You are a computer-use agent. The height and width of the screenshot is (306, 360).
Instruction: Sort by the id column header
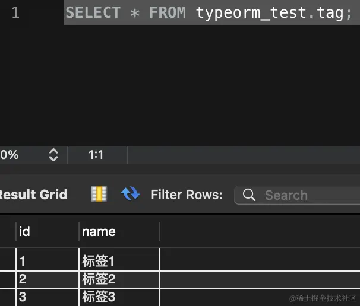[x=25, y=231]
